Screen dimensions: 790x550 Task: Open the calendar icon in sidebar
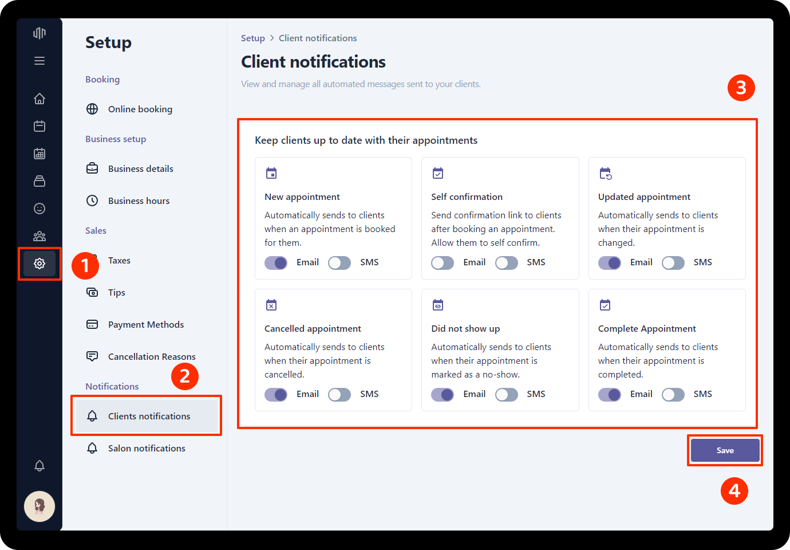[x=39, y=126]
